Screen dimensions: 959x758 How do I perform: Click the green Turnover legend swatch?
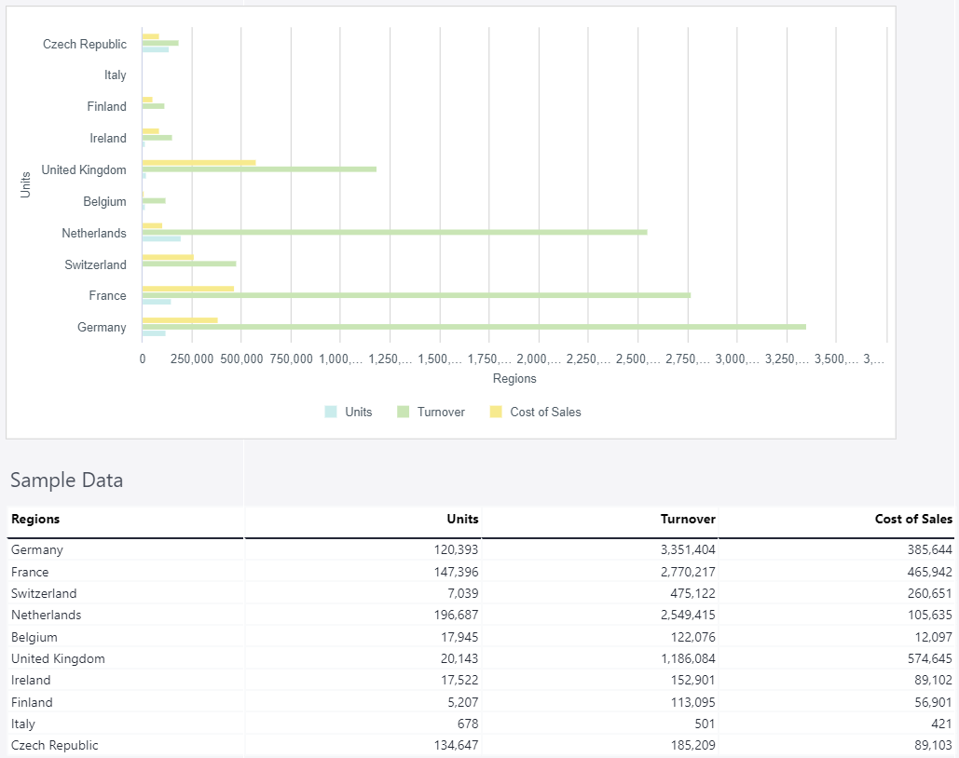(404, 412)
